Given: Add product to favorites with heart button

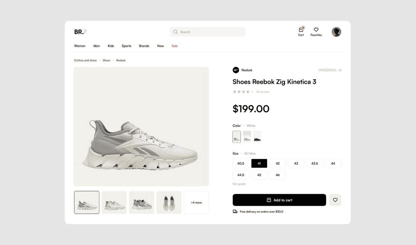Looking at the screenshot, I should [x=335, y=200].
